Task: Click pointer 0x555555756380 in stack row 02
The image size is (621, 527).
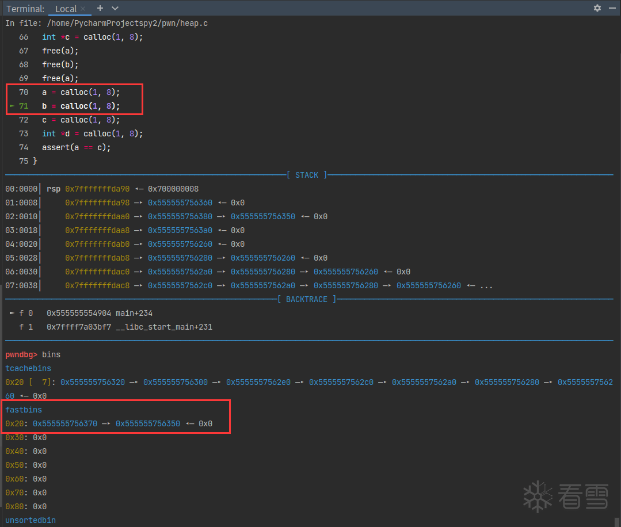Action: click(180, 216)
